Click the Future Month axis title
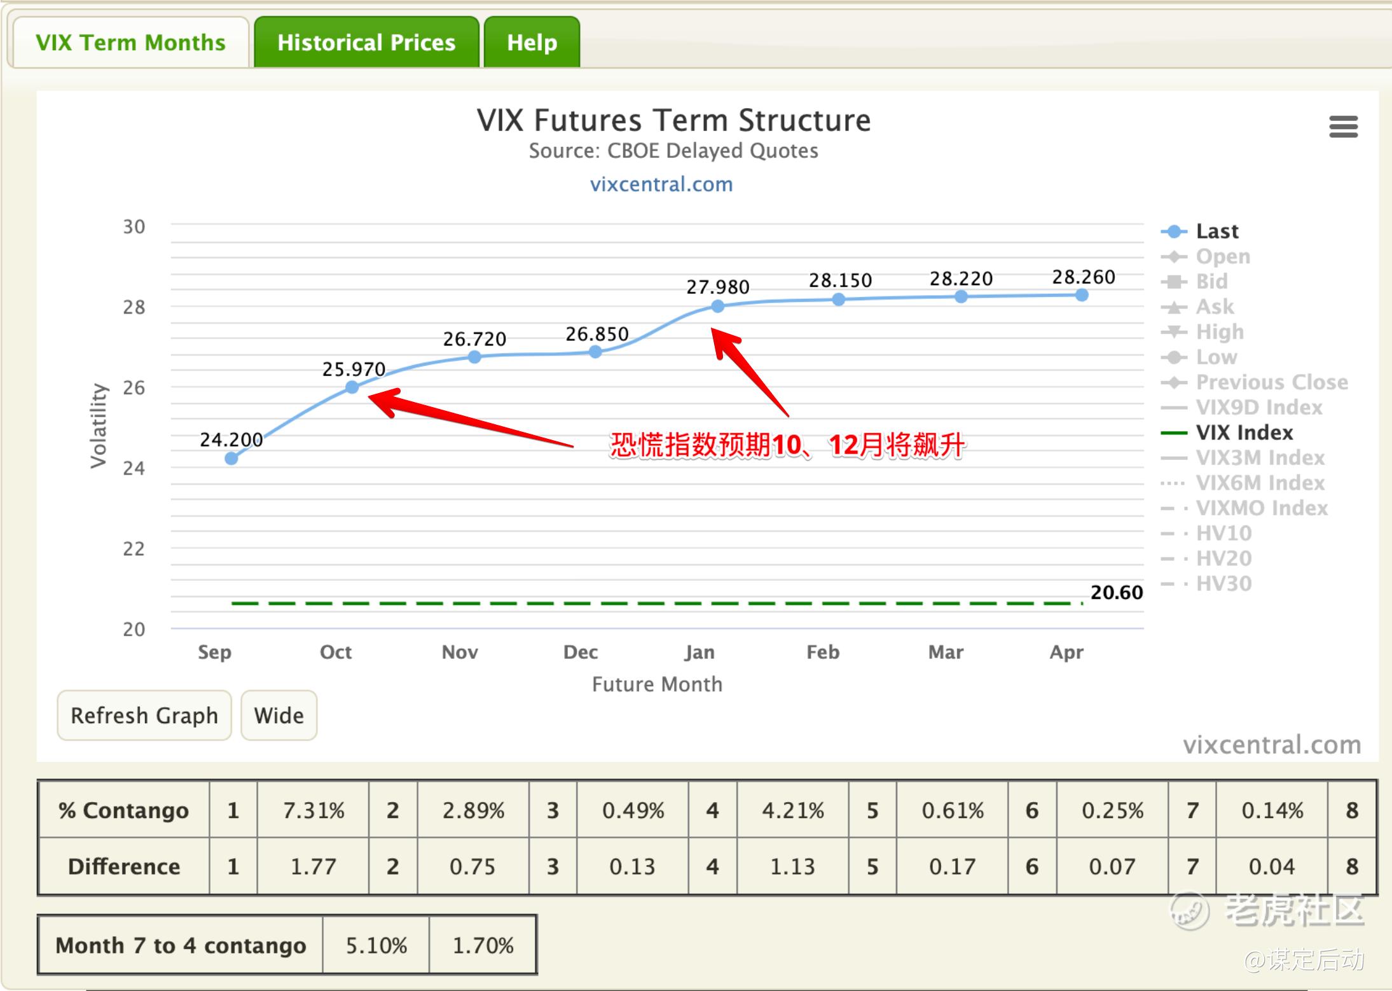 pyautogui.click(x=657, y=684)
